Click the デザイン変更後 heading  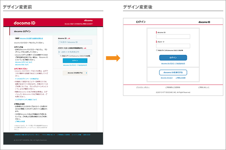click(x=138, y=7)
